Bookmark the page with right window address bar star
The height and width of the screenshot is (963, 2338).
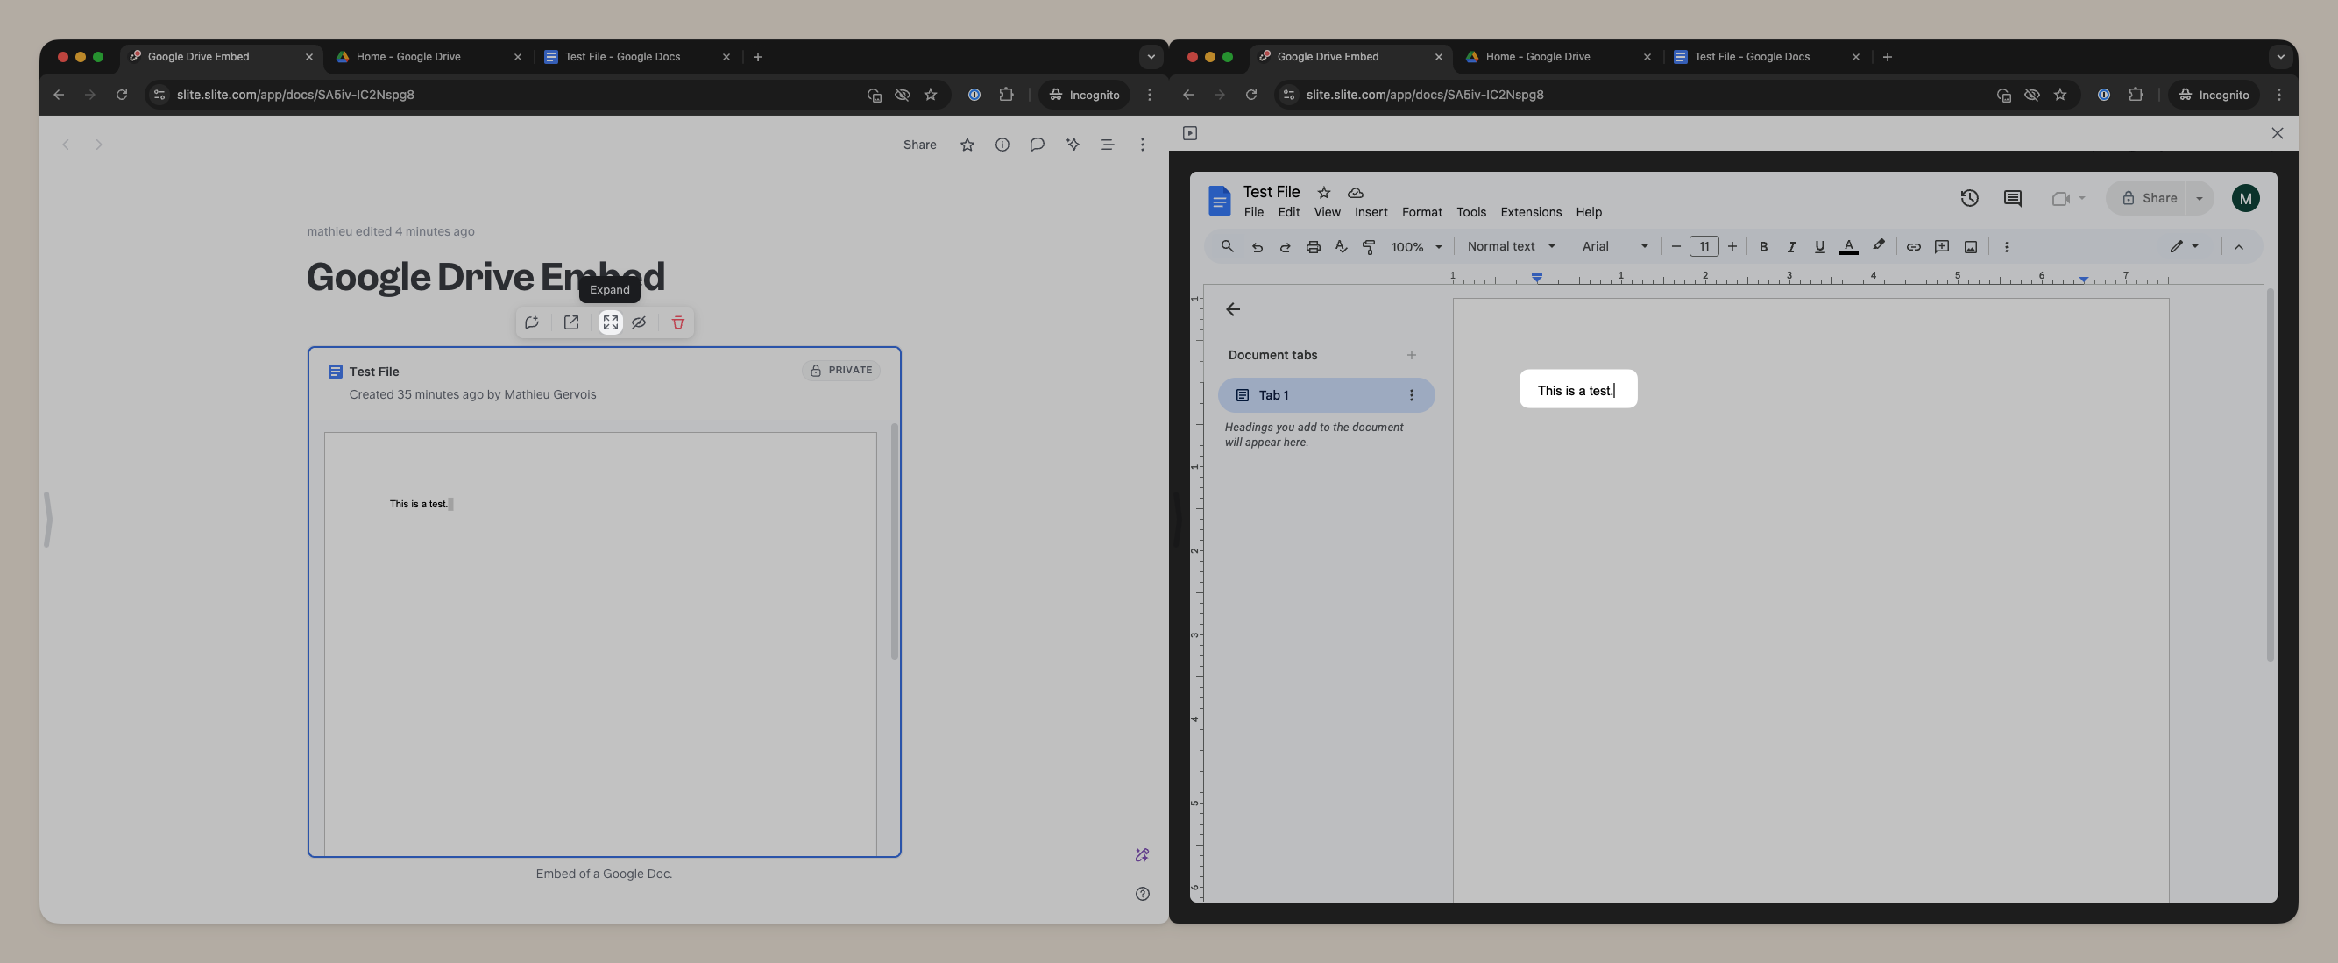point(2060,95)
